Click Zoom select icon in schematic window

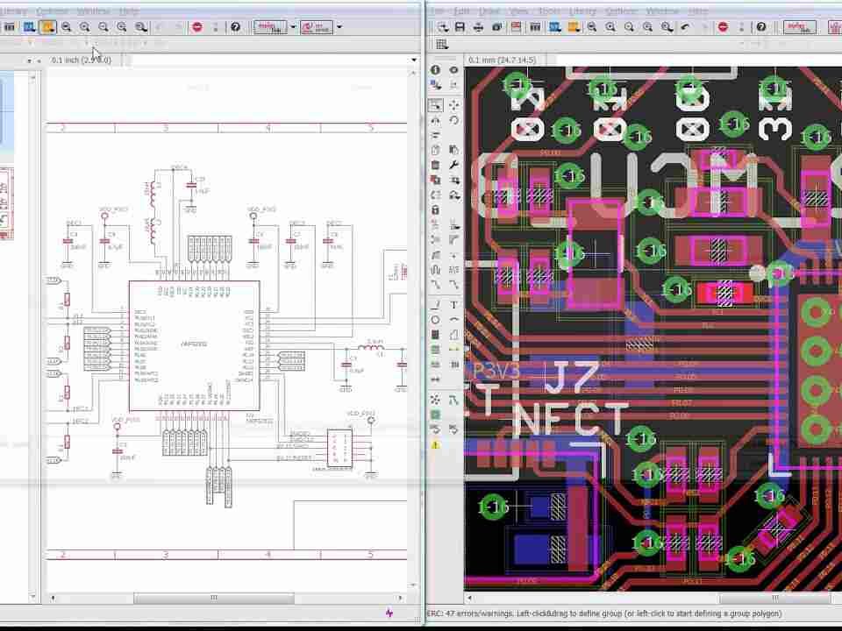pos(140,27)
